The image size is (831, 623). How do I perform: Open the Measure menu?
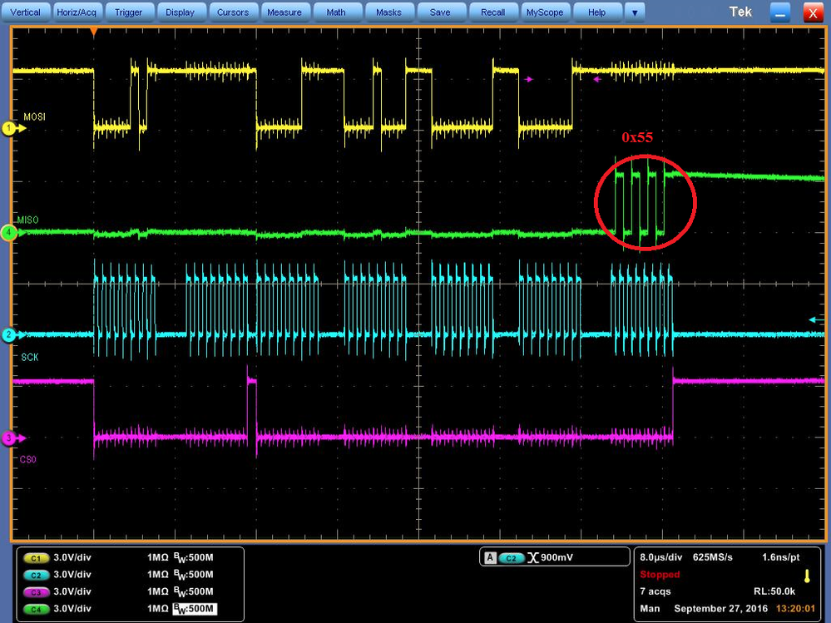pos(284,12)
